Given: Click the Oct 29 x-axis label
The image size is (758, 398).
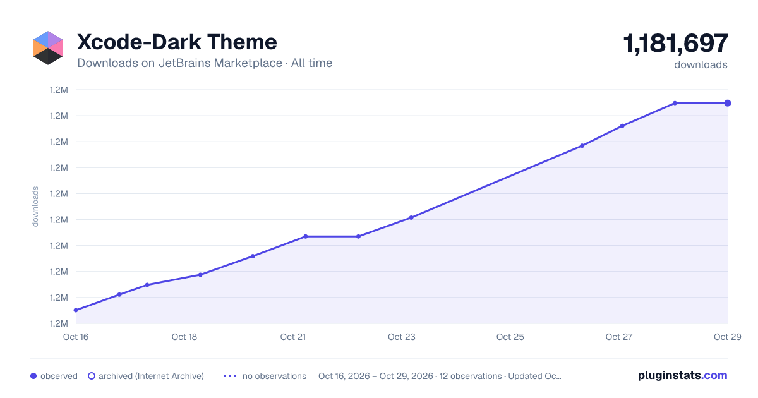Looking at the screenshot, I should 726,337.
